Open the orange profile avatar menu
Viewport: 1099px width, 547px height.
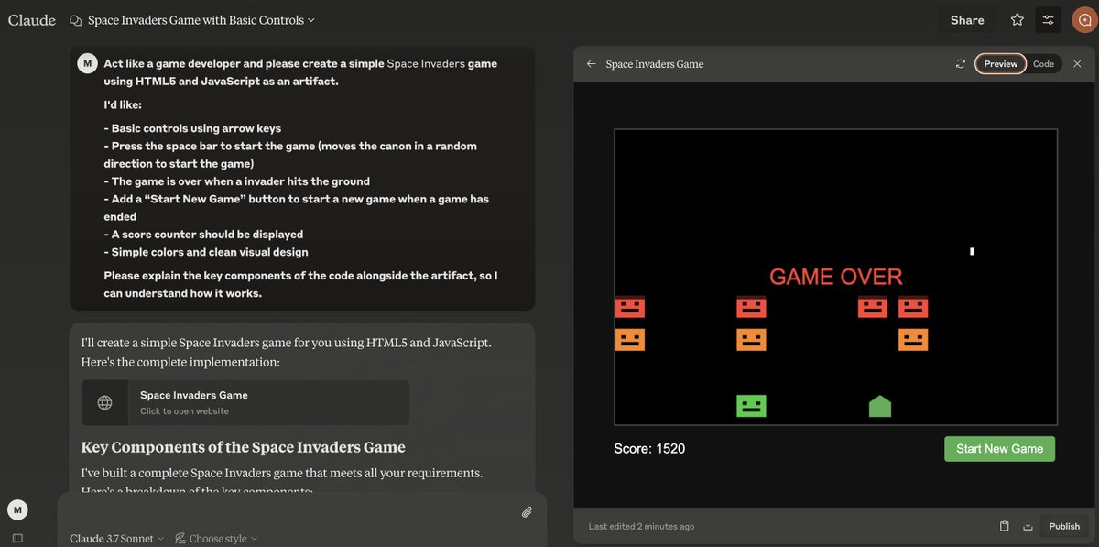coord(1084,20)
